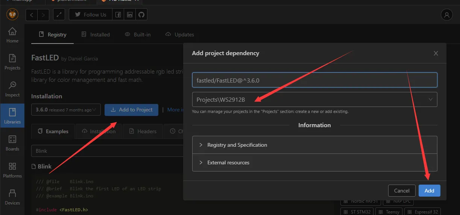Click the FastLED library title

pyautogui.click(x=45, y=58)
